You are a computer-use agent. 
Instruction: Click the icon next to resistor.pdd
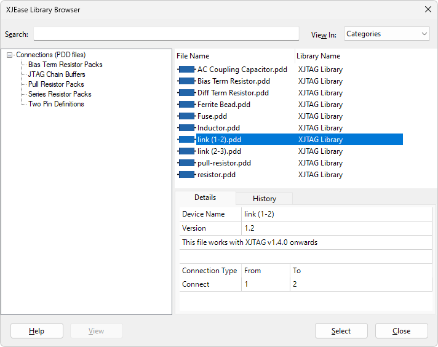186,175
